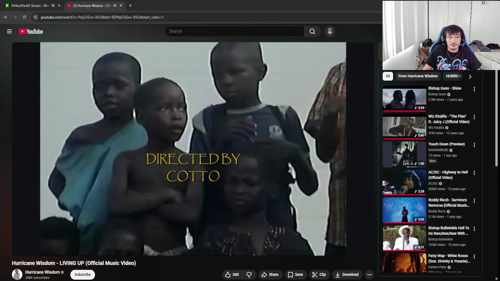Image resolution: width=500 pixels, height=281 pixels.
Task: Open options menu for Bishop Gunn - Shine
Action: (474, 89)
